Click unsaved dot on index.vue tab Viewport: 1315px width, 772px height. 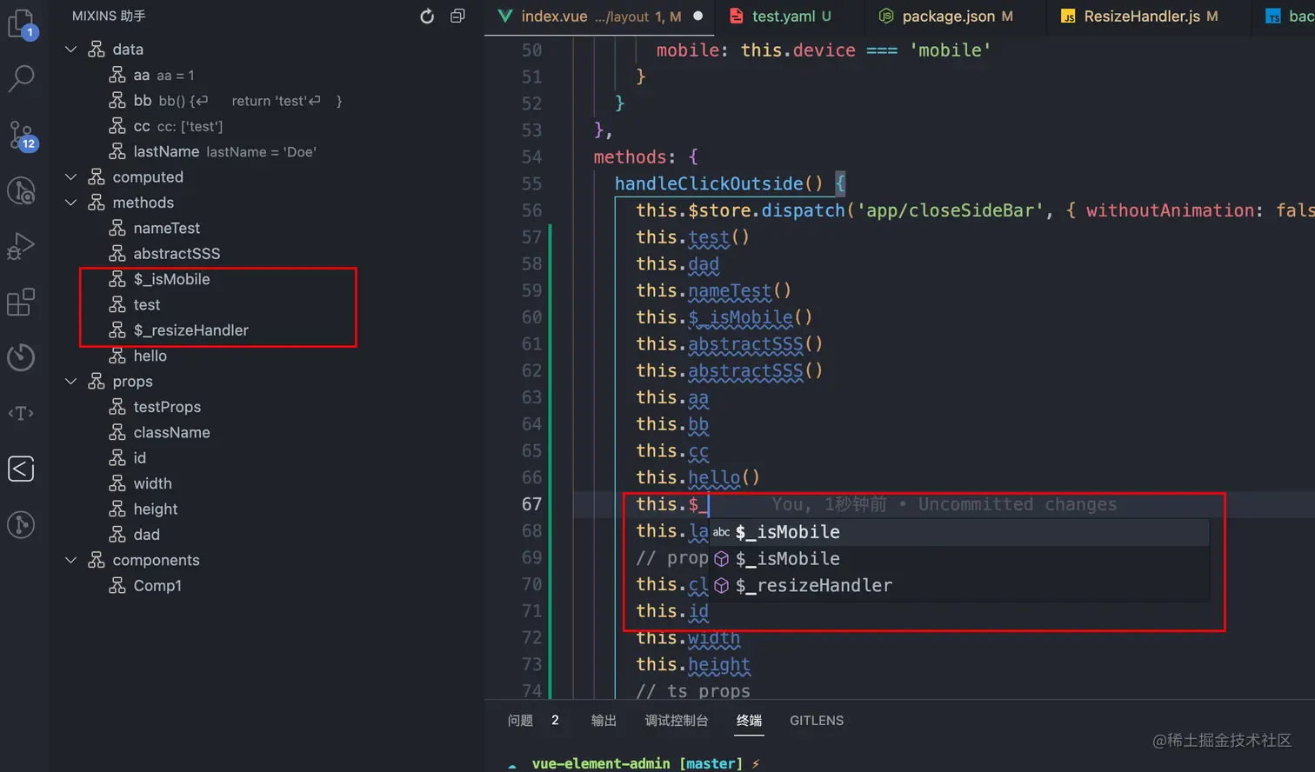click(698, 17)
